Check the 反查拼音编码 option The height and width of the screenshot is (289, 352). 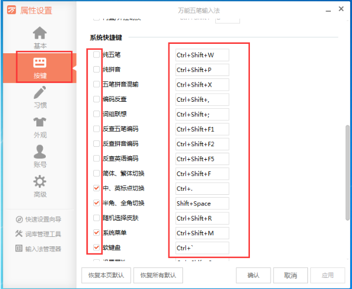pyautogui.click(x=96, y=143)
